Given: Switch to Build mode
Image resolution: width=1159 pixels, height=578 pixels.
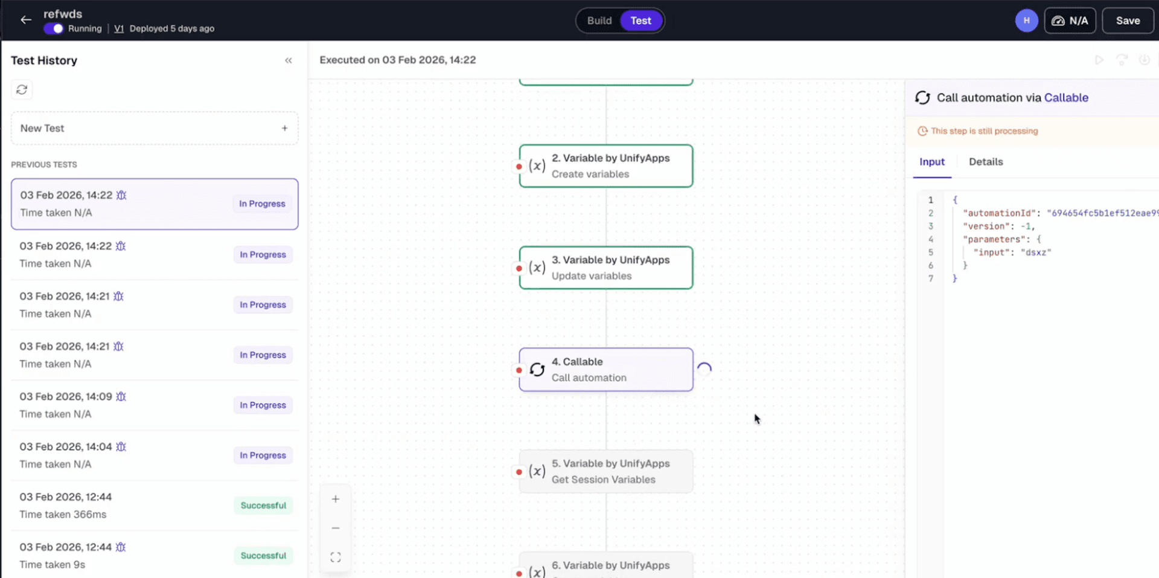Looking at the screenshot, I should tap(599, 21).
